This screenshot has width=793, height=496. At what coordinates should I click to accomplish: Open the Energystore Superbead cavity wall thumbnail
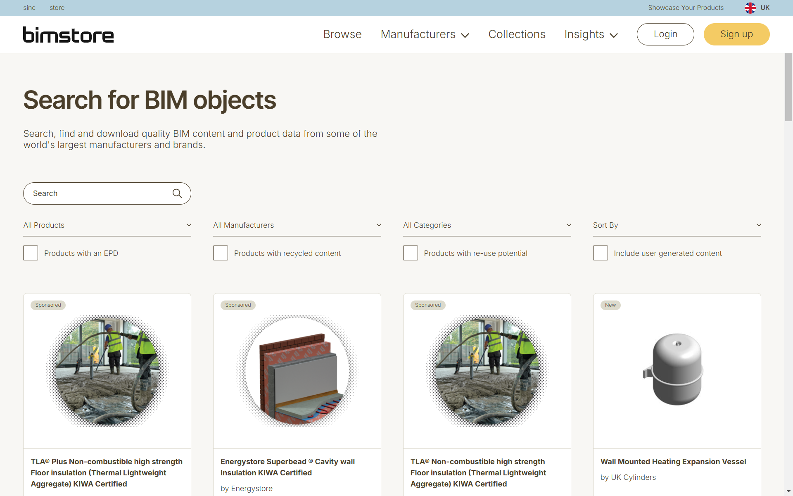(x=297, y=370)
